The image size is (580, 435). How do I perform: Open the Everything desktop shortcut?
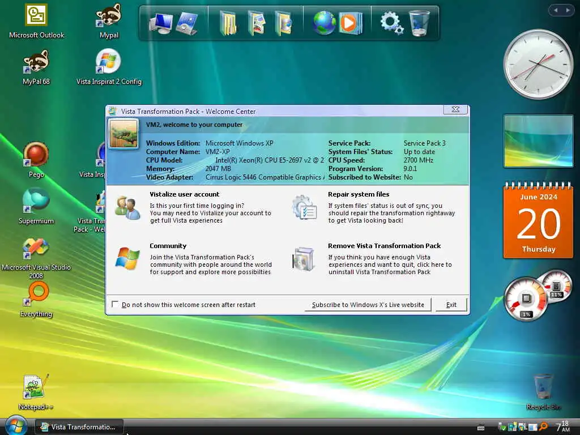[36, 300]
